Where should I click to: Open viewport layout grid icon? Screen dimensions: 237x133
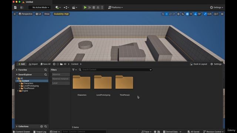pyautogui.click(x=222, y=14)
